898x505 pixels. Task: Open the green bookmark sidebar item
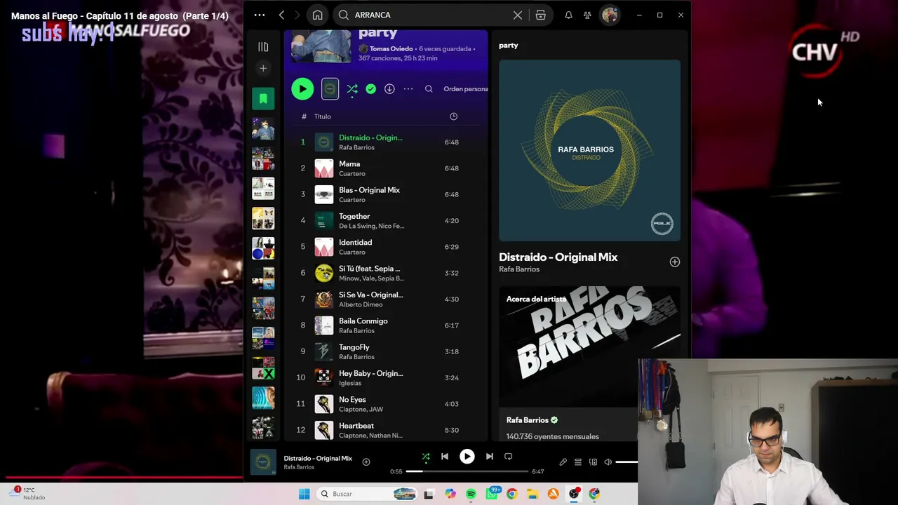tap(263, 99)
